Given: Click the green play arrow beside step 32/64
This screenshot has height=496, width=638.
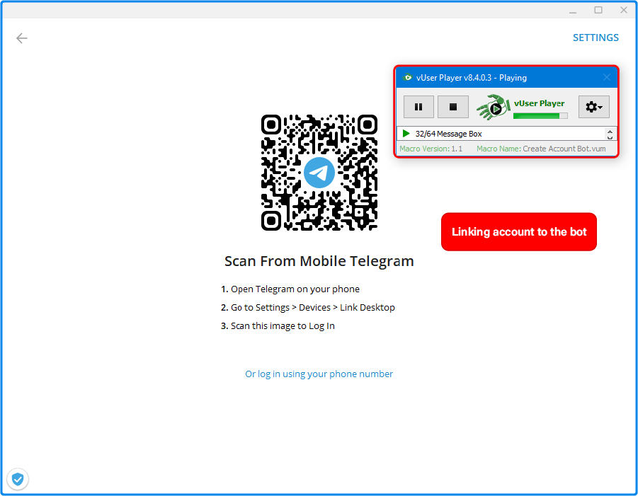Looking at the screenshot, I should coord(406,134).
